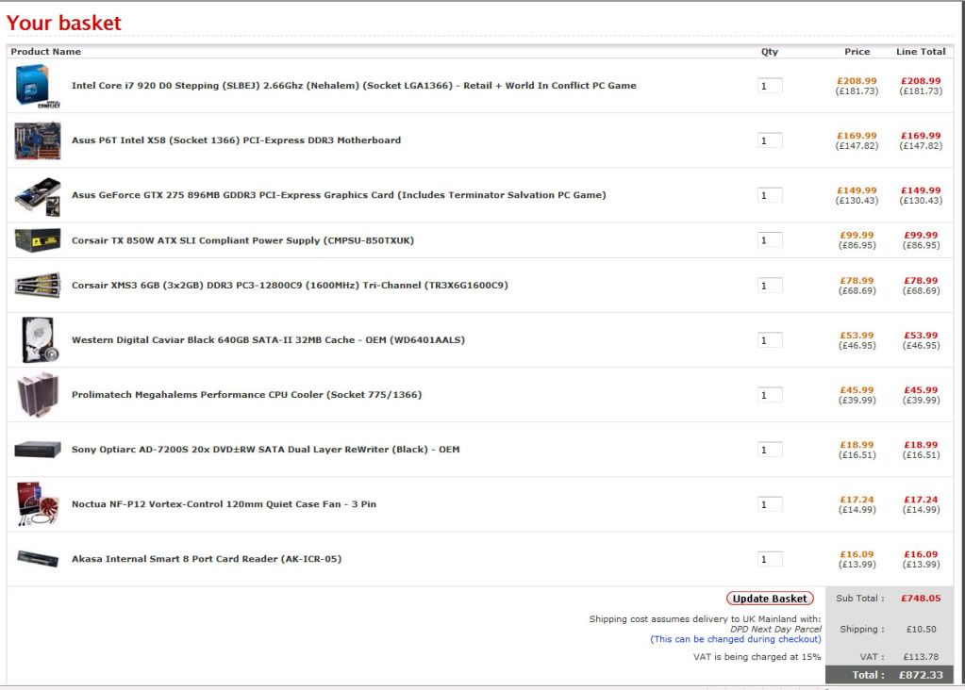Screen dimensions: 965x690
Task: Open the Asus P6T Intel X58 motherboard link
Action: pyautogui.click(x=236, y=140)
